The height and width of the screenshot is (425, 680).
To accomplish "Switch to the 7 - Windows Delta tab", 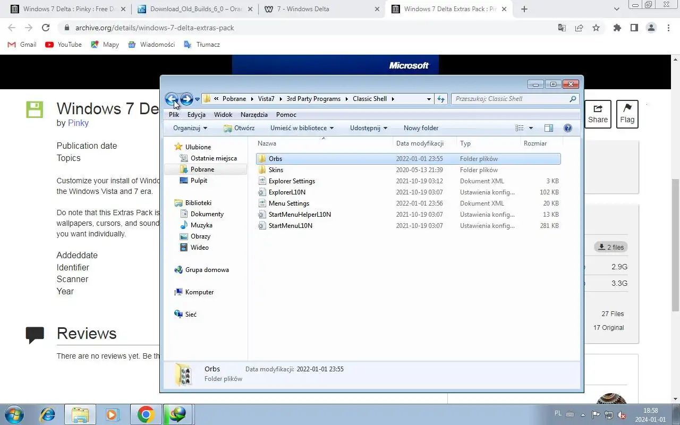I will pyautogui.click(x=322, y=9).
